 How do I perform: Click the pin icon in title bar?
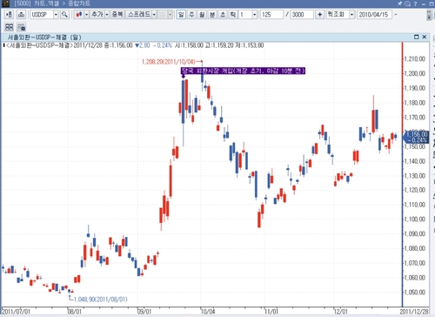pos(399,3)
